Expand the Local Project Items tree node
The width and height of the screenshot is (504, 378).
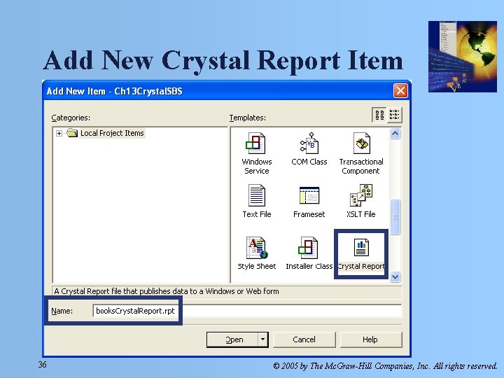tap(59, 133)
